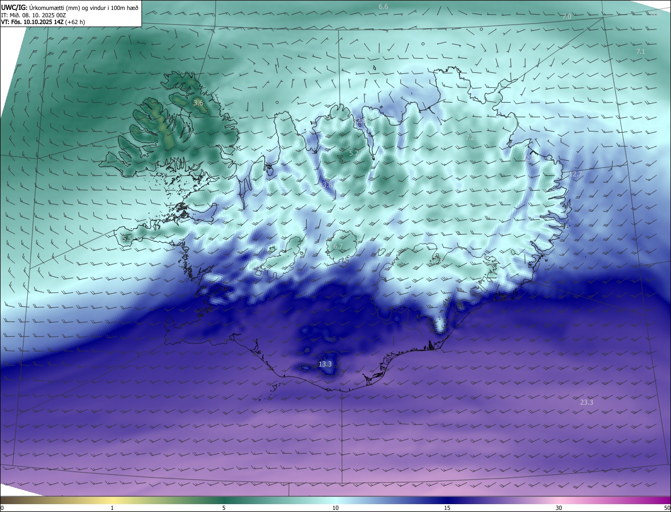
Task: Click the 6.6 value at map top
Action: point(383,7)
